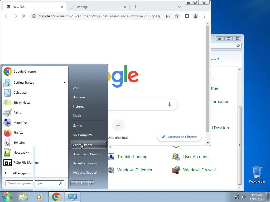Image resolution: width=270 pixels, height=202 pixels.
Task: Open Google Chrome from Start menu
Action: (x=35, y=72)
